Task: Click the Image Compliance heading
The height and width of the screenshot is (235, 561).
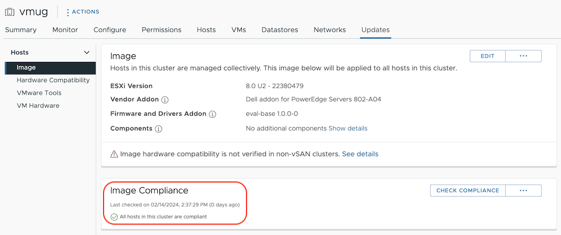Action: coord(149,190)
